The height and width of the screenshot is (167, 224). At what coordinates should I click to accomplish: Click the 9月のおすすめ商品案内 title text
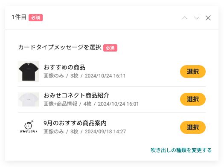pos(75,123)
